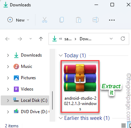Expand the Videos tree node
131x128 pixels.
click(8, 89)
